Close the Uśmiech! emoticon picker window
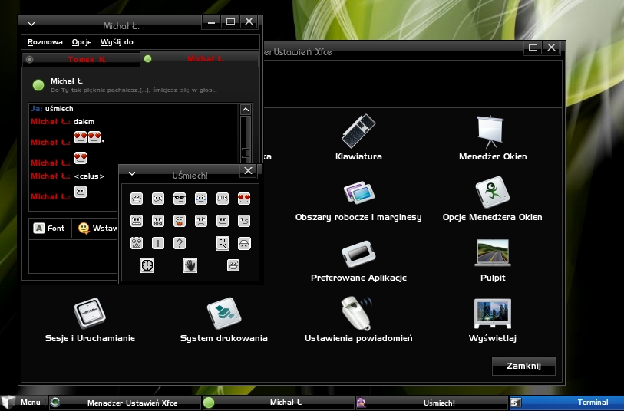The width and height of the screenshot is (624, 411). click(x=249, y=171)
